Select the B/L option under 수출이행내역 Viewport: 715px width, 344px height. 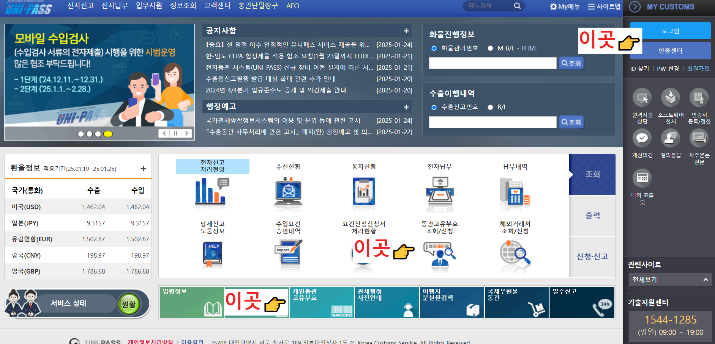coord(490,107)
